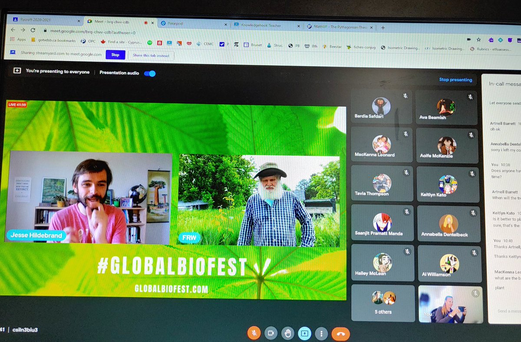
Task: Open the OPC bookmark
Action: [x=87, y=41]
